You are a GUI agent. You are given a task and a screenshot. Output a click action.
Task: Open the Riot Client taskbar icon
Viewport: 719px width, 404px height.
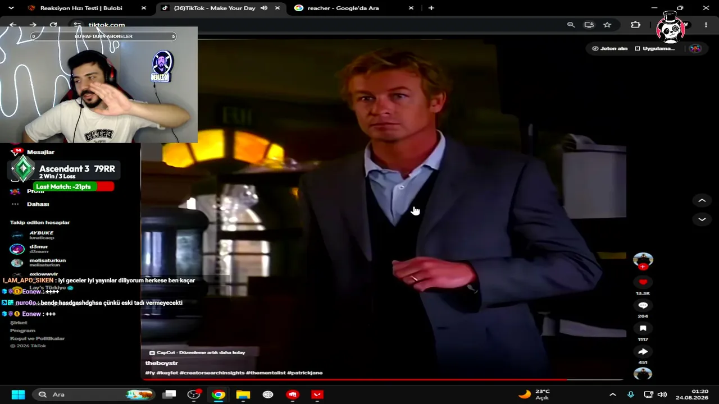(x=293, y=394)
